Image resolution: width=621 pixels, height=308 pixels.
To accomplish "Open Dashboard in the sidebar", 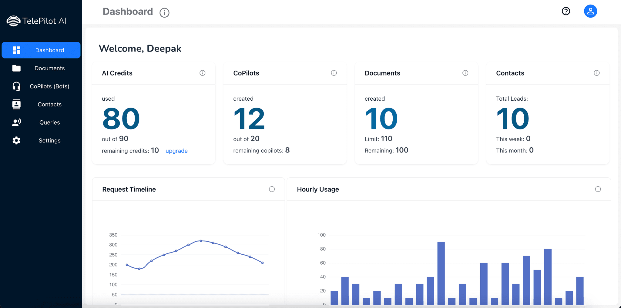I will pyautogui.click(x=41, y=50).
